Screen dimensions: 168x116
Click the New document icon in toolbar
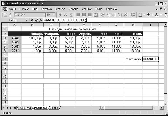coord(5,15)
